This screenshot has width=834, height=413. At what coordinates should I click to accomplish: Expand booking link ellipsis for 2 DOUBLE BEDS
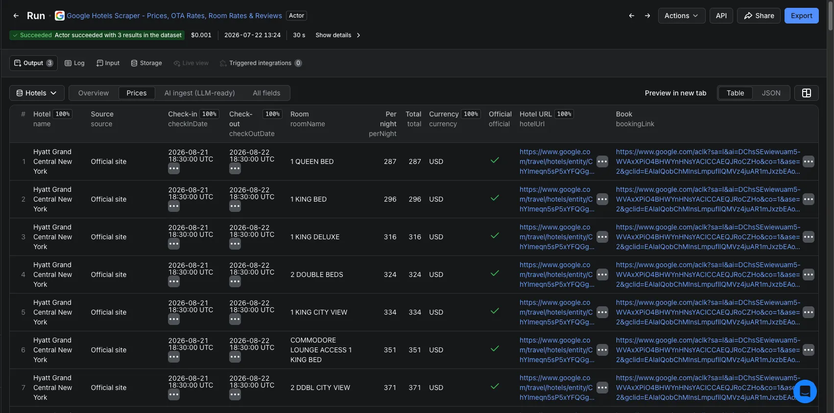point(809,275)
